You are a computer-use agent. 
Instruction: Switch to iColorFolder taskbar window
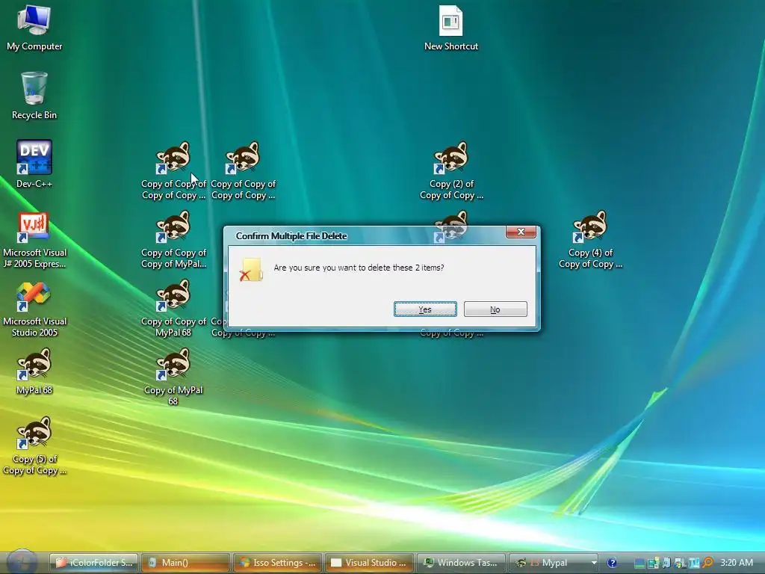click(x=93, y=563)
